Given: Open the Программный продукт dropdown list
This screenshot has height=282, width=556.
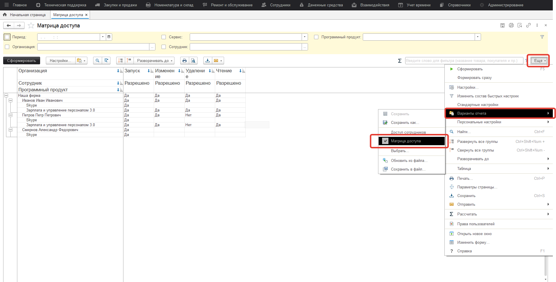Looking at the screenshot, I should [478, 37].
